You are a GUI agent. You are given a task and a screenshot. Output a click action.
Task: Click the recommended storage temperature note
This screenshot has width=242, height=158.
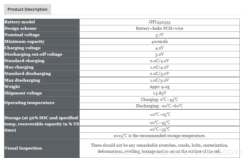(159, 136)
